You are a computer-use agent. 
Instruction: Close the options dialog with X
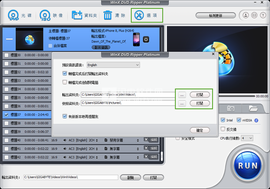(x=213, y=54)
